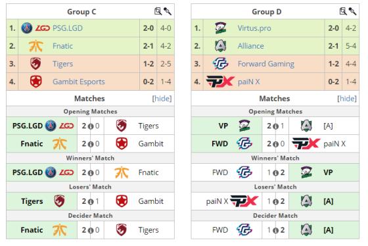Click the magnifier icon in the Group D header
This screenshot has height=246, width=368.
pos(343,11)
